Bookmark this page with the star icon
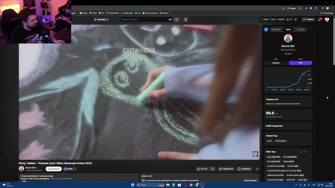This screenshot has width=335, height=188. coord(300,8)
